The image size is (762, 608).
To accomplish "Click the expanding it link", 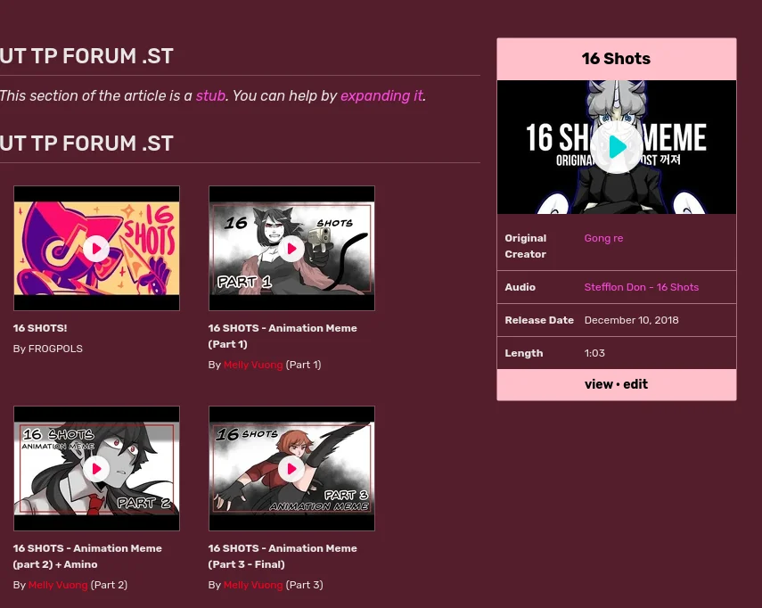I will [x=381, y=95].
